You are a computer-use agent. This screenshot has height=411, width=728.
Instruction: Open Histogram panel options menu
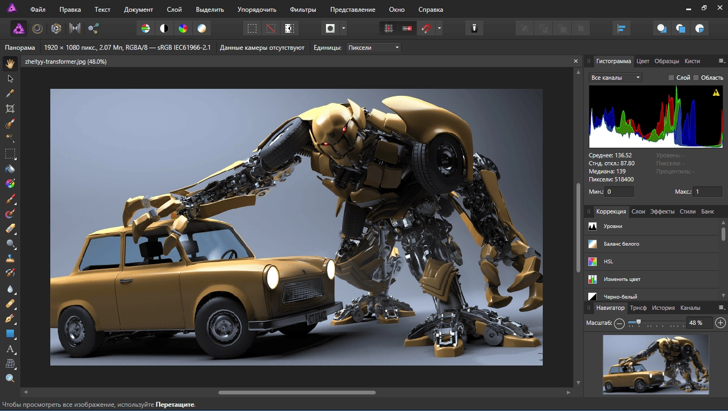click(x=721, y=61)
